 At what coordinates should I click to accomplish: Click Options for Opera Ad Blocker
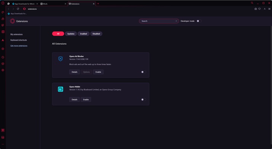coord(86,72)
